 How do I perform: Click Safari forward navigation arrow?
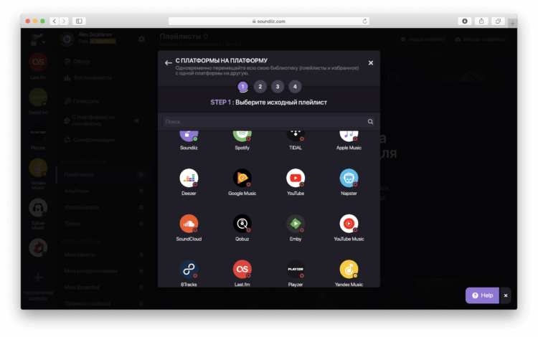(64, 21)
